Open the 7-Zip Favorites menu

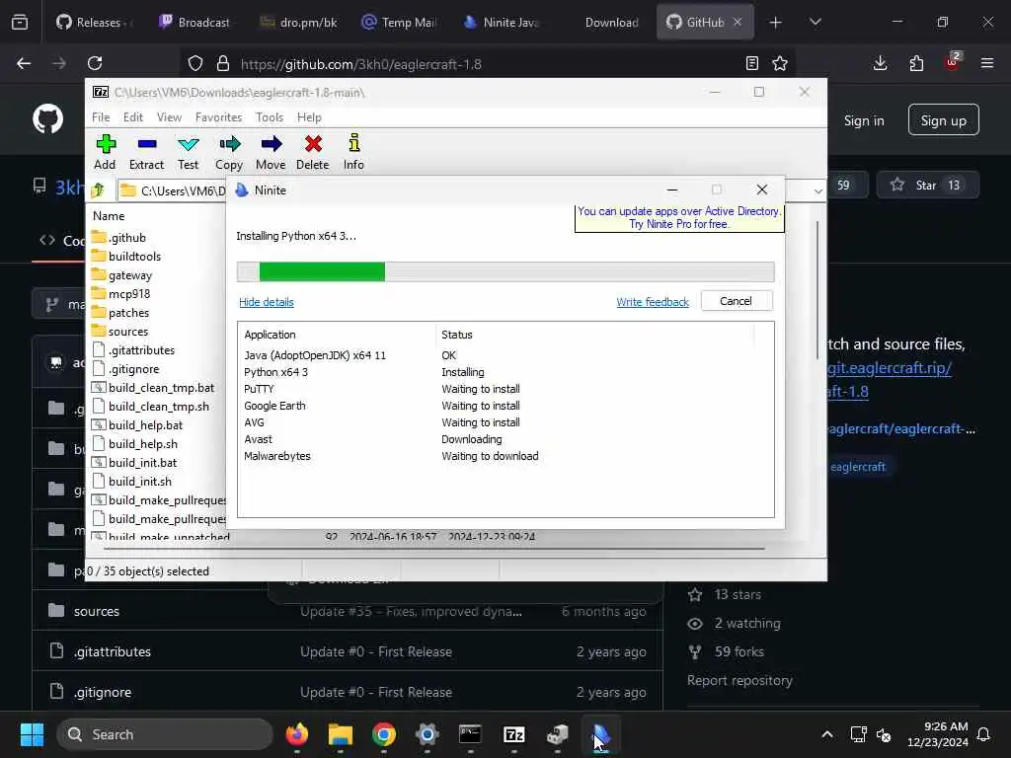218,117
